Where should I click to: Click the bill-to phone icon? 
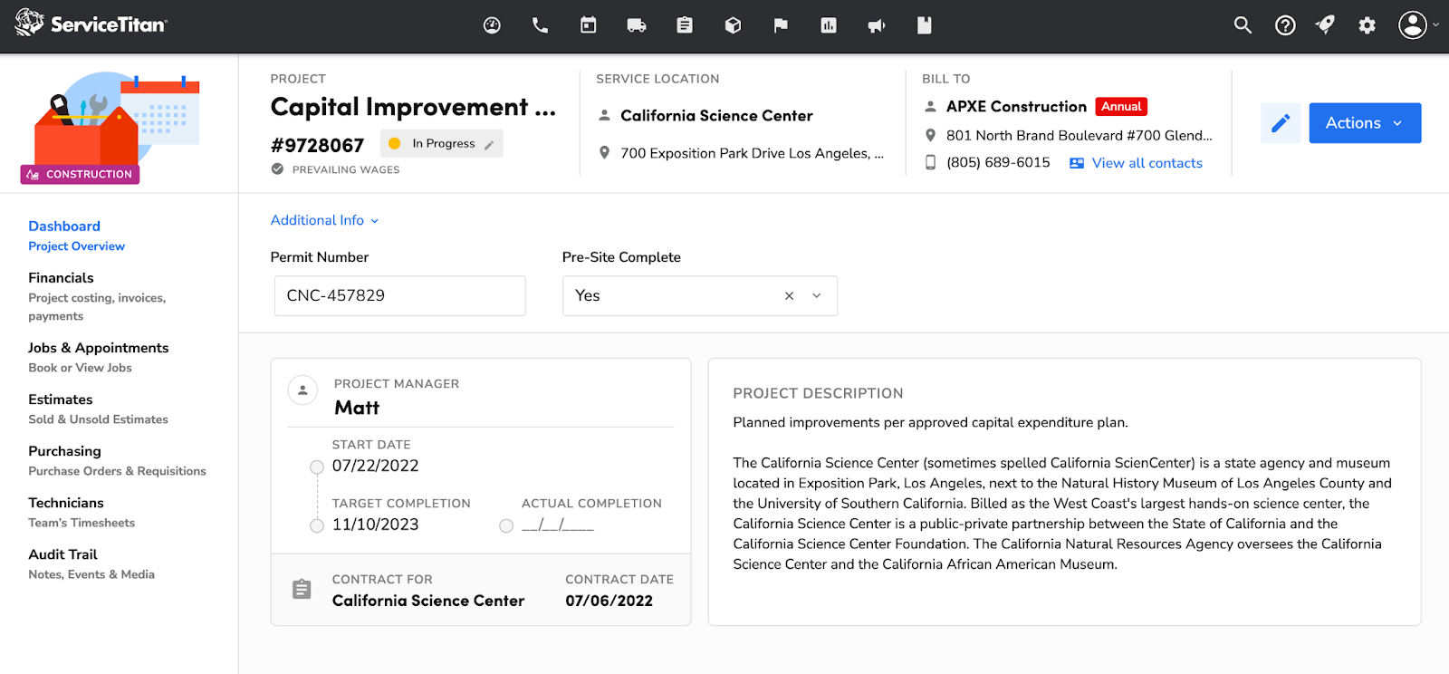click(x=930, y=163)
